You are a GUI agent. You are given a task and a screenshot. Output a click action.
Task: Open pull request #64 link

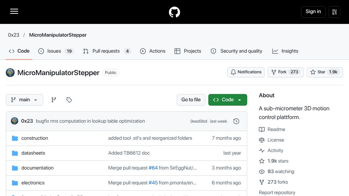pos(153,168)
